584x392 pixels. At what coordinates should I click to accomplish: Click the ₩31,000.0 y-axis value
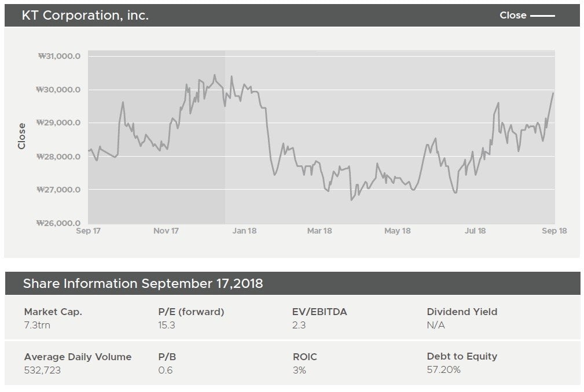coord(59,56)
